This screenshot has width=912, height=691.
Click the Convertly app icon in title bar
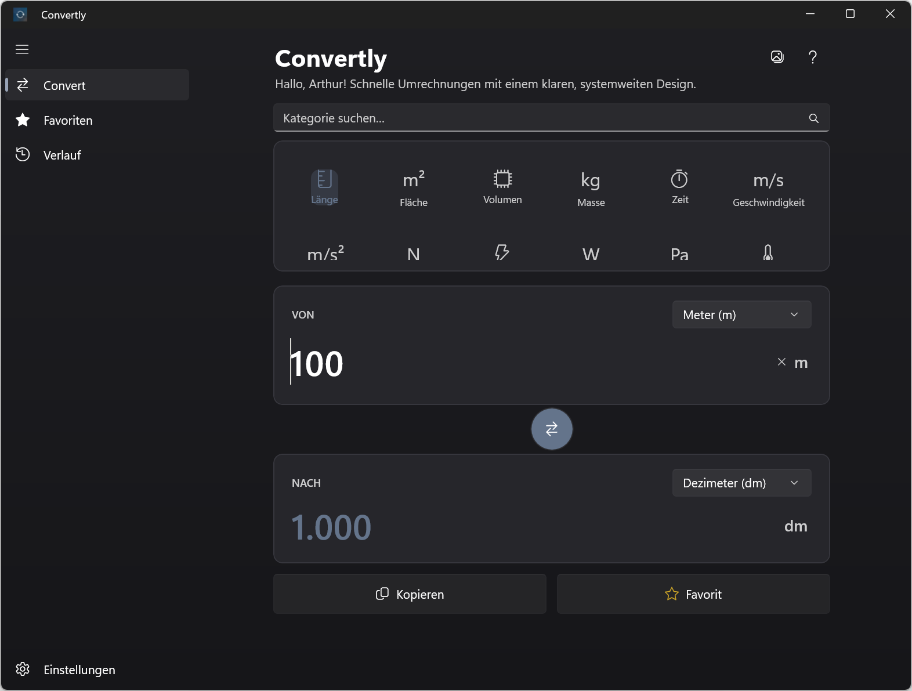coord(20,15)
